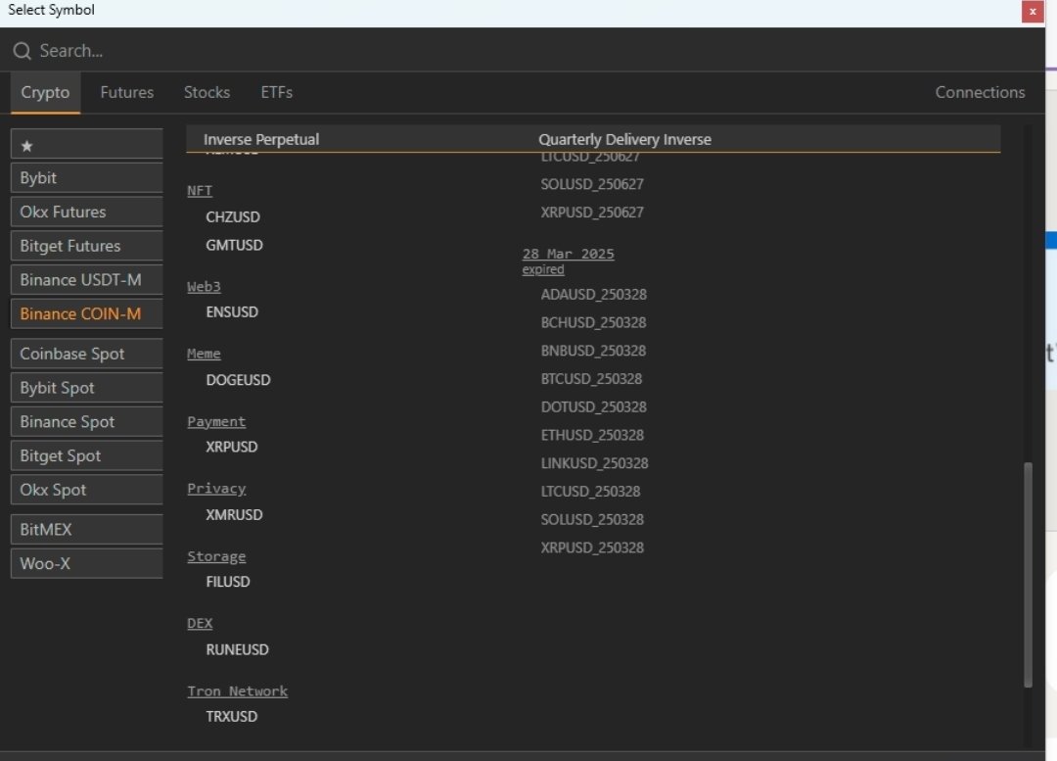
Task: Click the Privacy category heading
Action: 216,489
